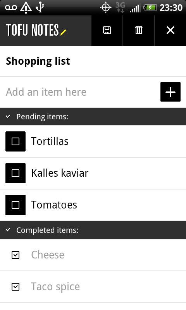Check off the Tortillas item
This screenshot has height=310, width=186.
click(15, 141)
